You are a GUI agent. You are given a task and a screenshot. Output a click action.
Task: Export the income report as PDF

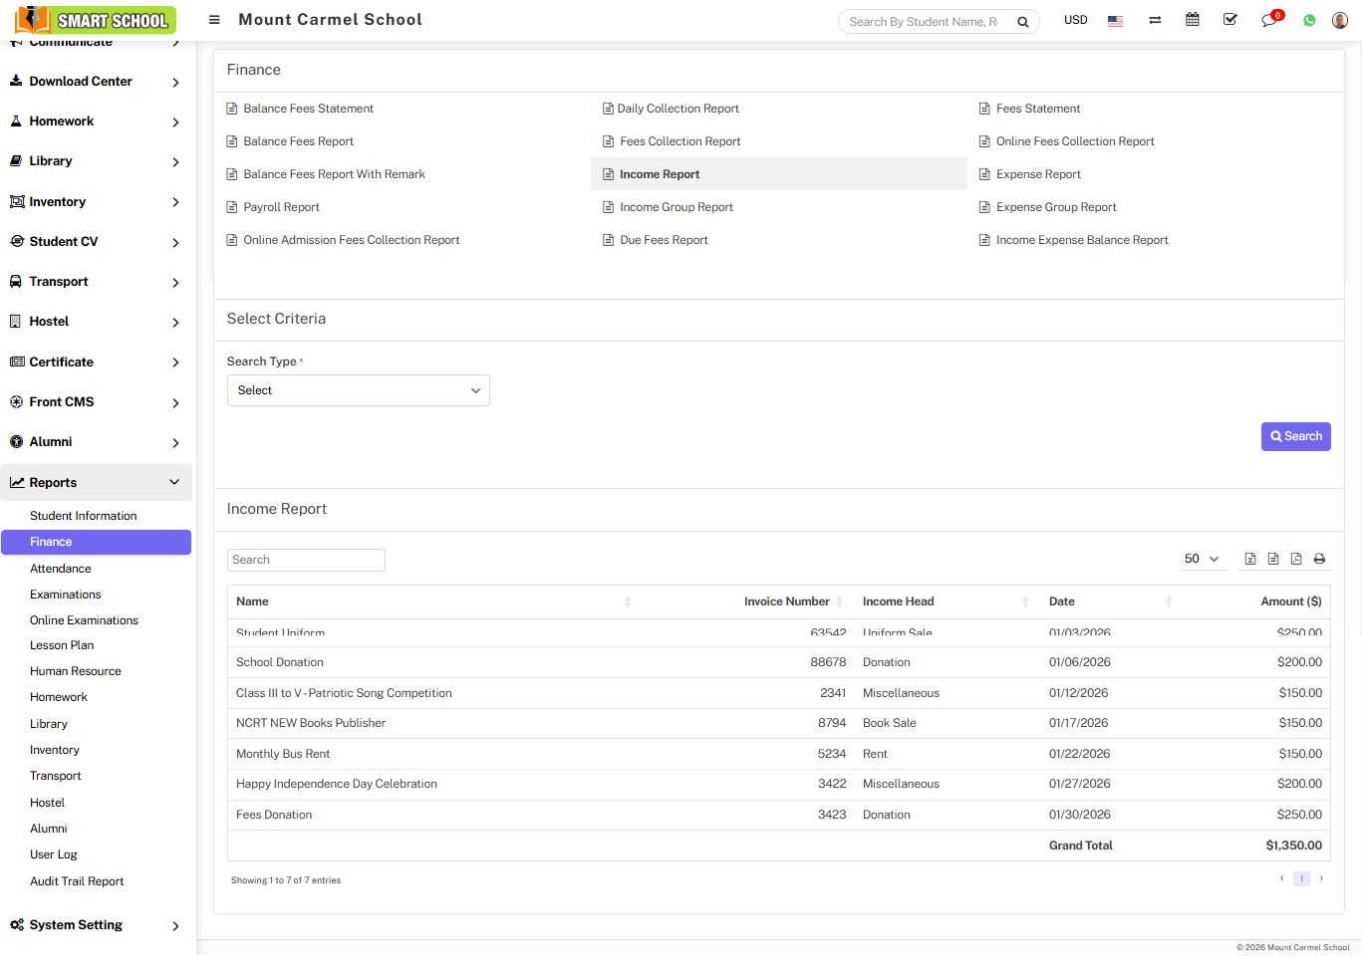[1296, 559]
